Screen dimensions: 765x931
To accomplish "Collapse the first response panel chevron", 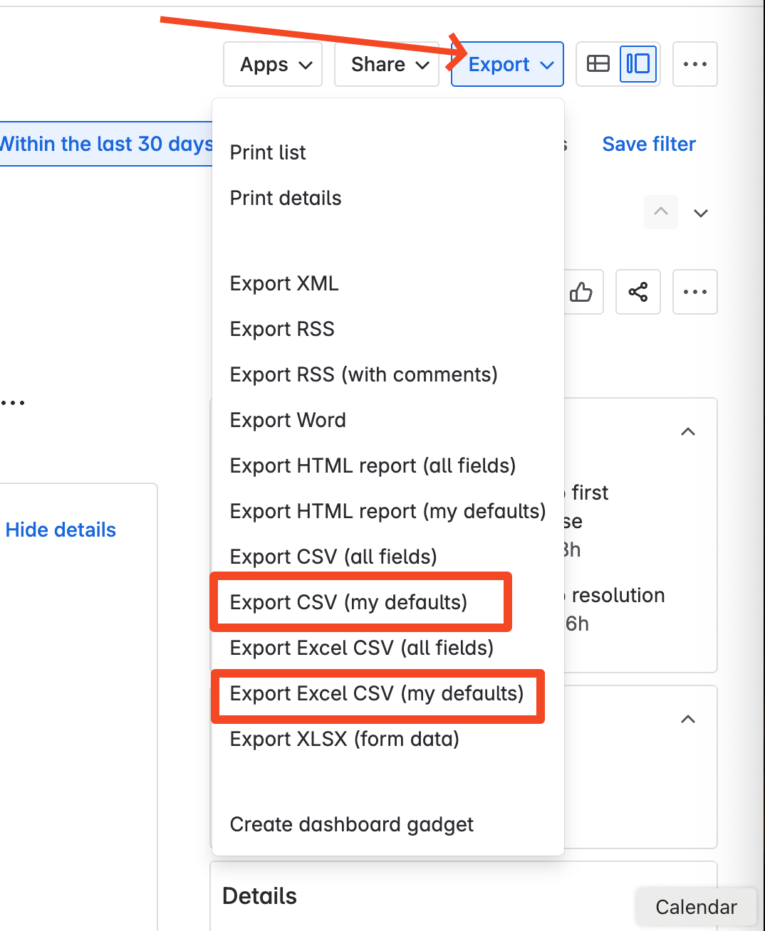I will pos(688,431).
